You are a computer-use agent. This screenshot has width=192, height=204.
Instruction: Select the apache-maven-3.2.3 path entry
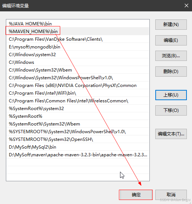coord(78,155)
